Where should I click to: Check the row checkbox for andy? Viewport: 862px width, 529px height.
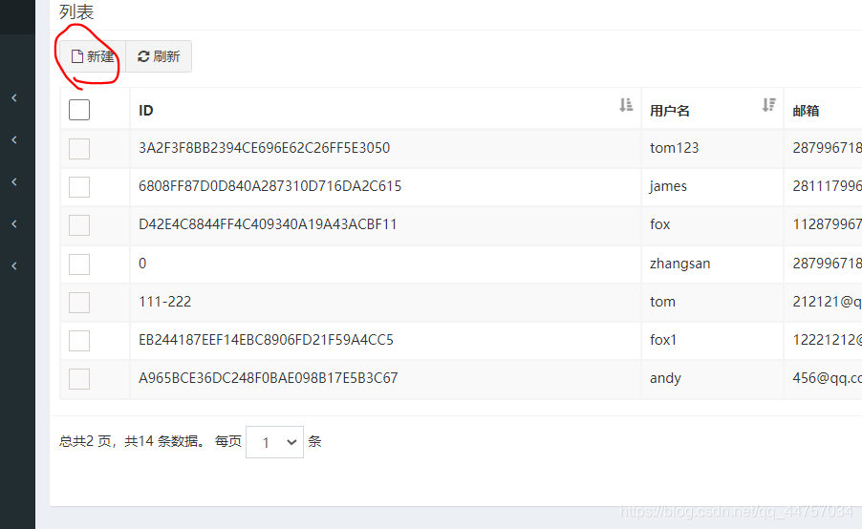pyautogui.click(x=79, y=379)
